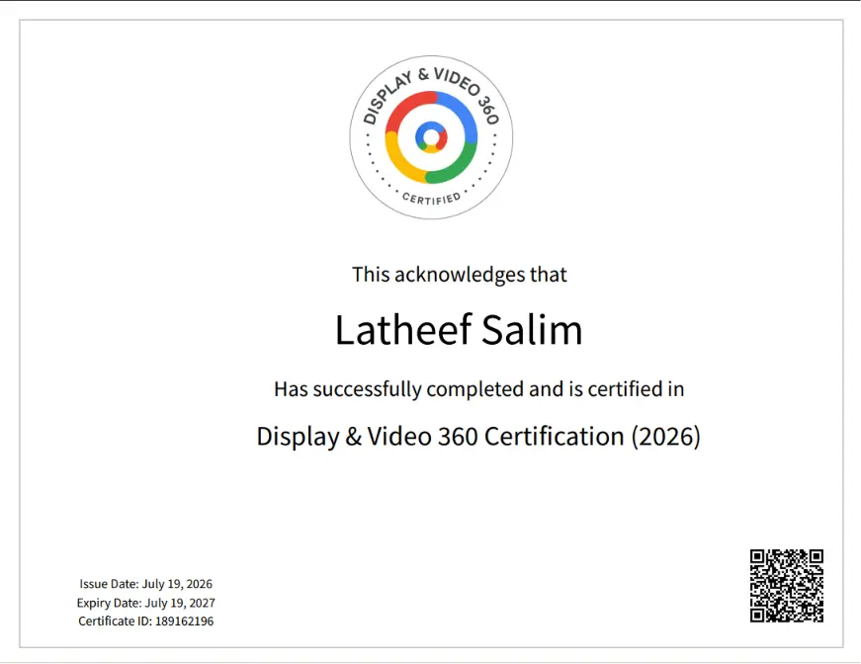Click the 'Issue Date: July 19, 2026' line
The image size is (861, 664).
pos(145,584)
